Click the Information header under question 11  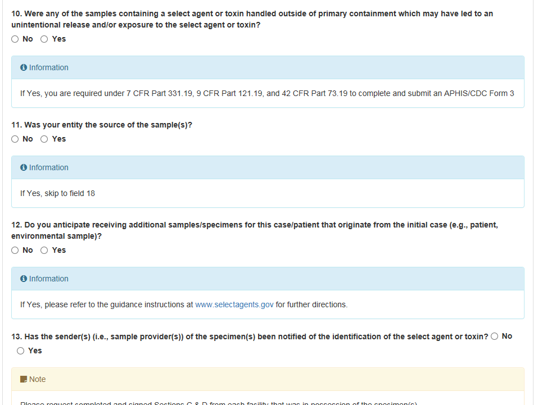tap(268, 167)
